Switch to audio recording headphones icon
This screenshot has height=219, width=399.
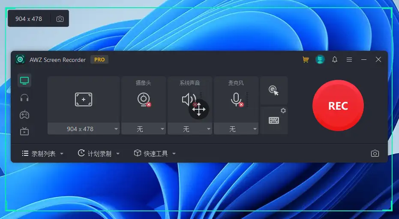tap(24, 98)
